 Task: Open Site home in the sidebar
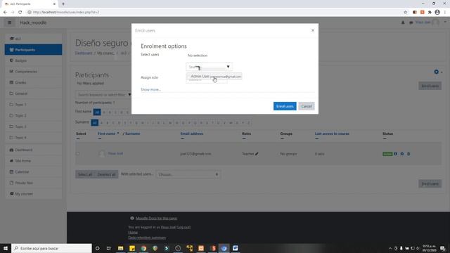(x=33, y=161)
